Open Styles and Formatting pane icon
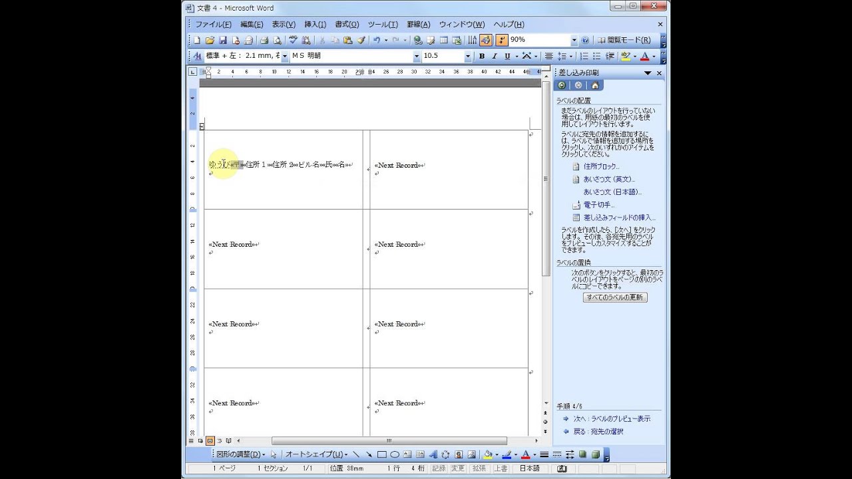Image resolution: width=852 pixels, height=479 pixels. [197, 57]
